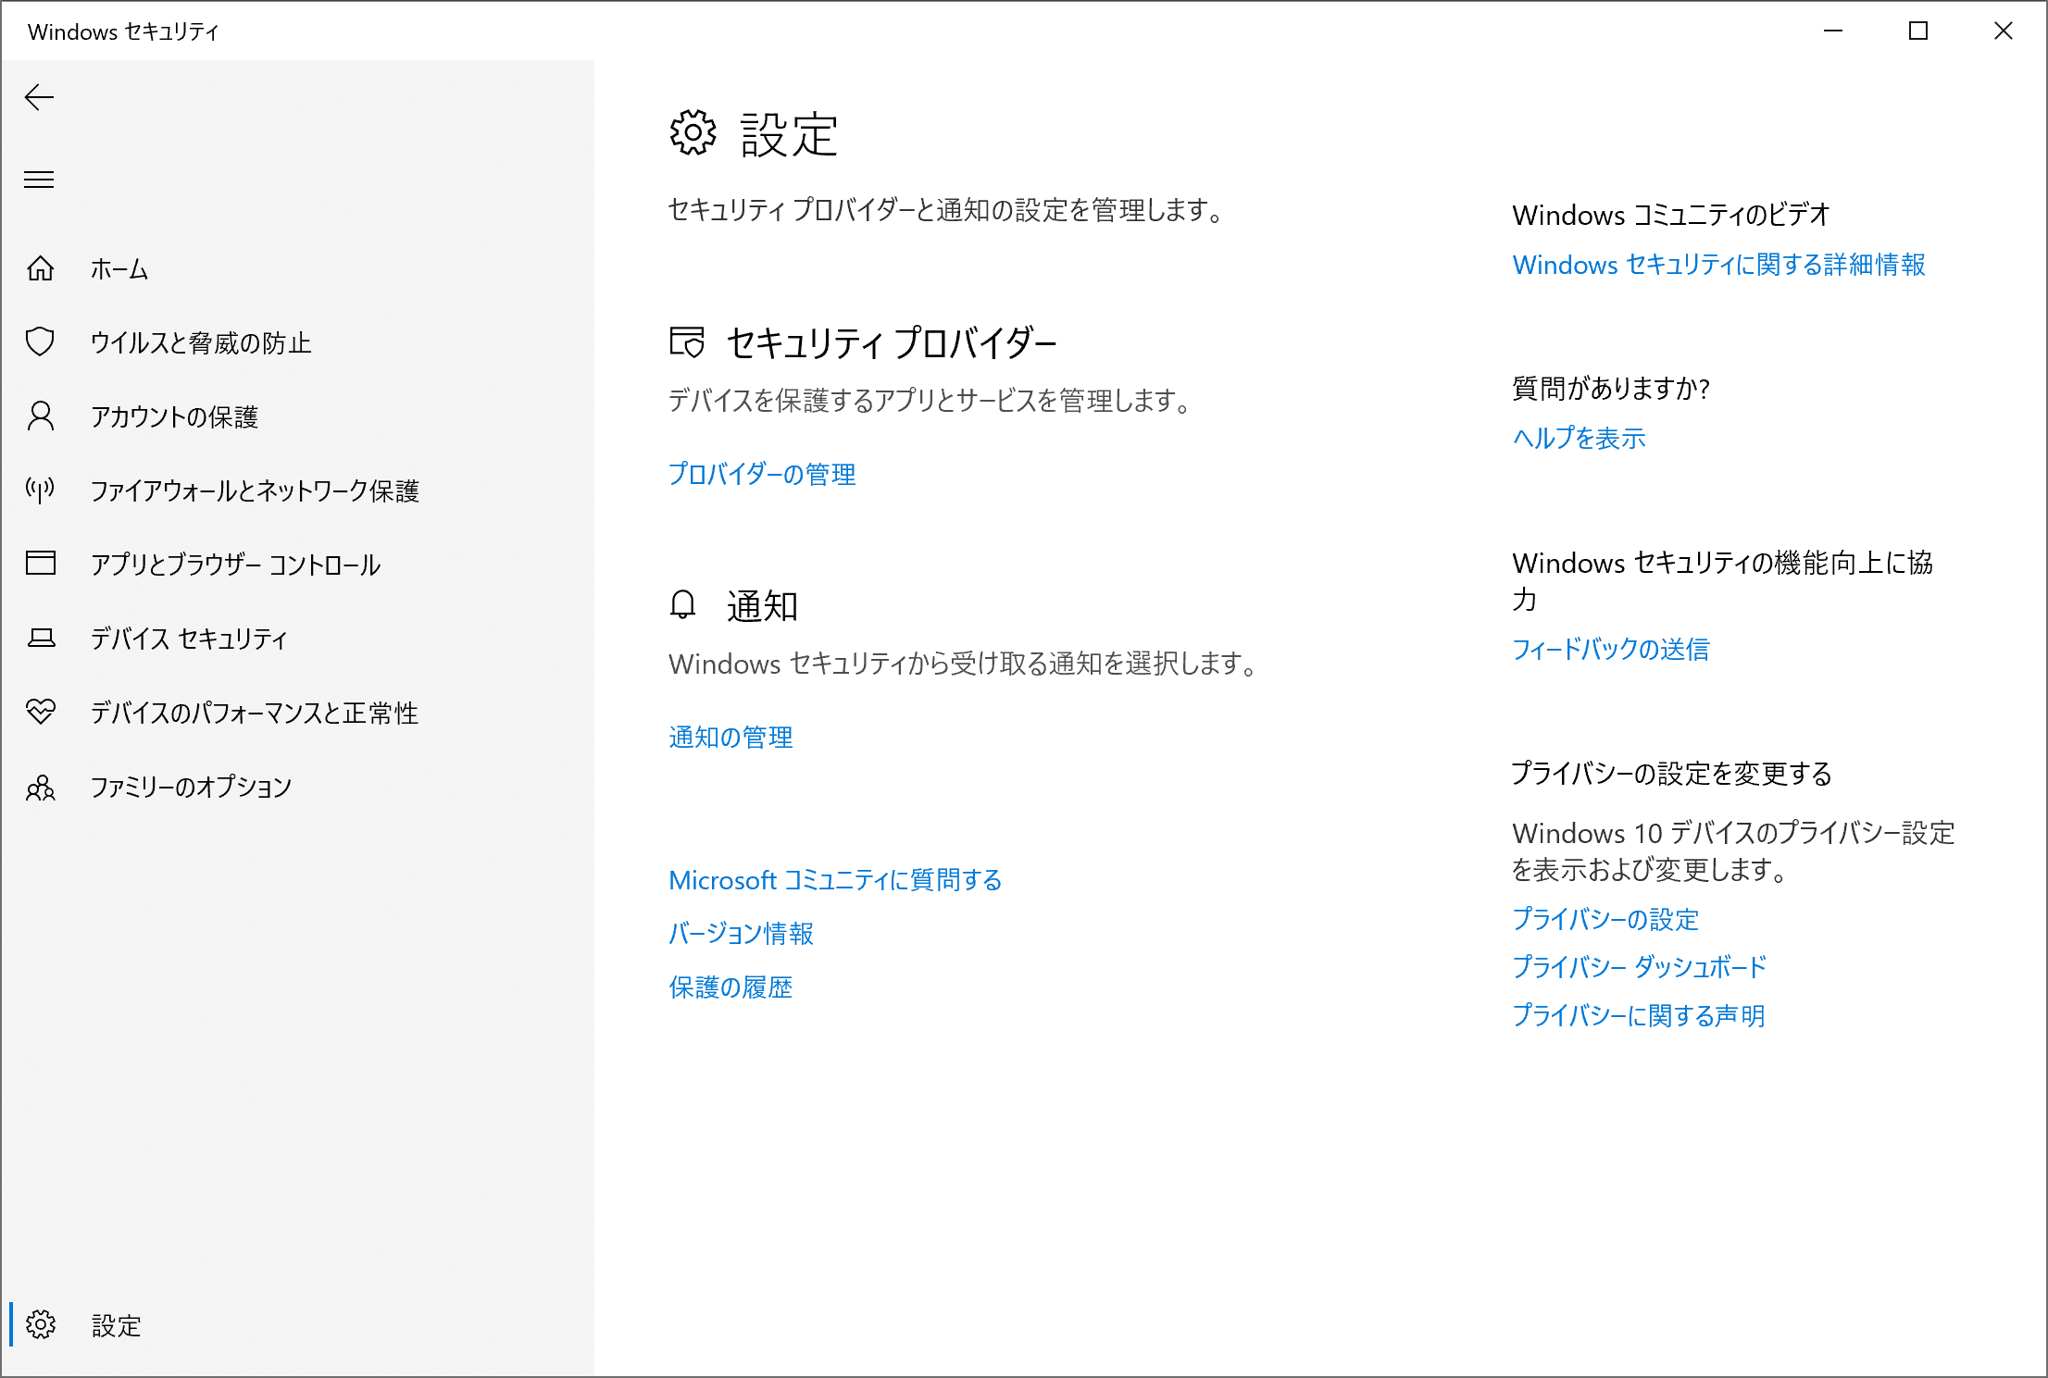Ask a question via Microsoft コミュニティに質問する

click(x=834, y=880)
